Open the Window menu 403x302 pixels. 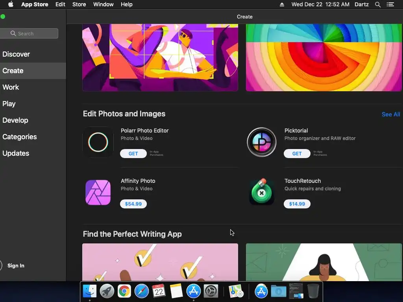(104, 4)
